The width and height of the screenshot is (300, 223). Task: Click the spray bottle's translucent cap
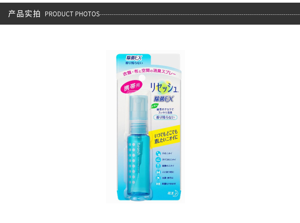139,108
